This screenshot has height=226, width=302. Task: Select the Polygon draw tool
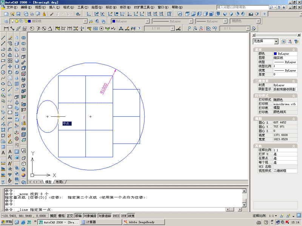coord(3,55)
